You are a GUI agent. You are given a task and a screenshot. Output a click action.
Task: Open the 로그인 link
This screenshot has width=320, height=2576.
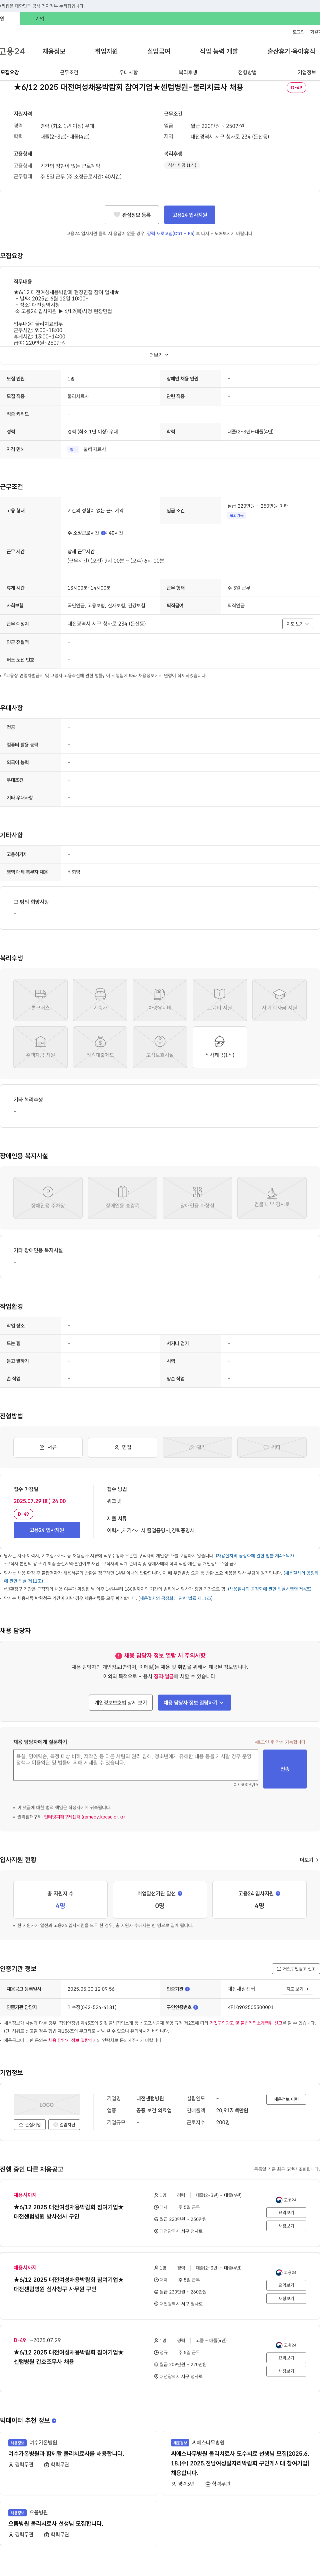click(x=299, y=32)
